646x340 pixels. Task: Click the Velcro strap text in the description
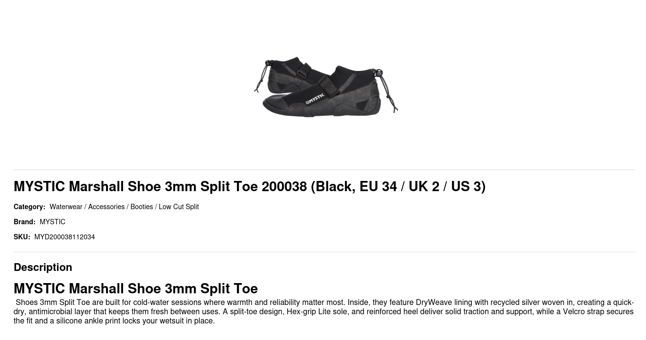[x=585, y=311]
